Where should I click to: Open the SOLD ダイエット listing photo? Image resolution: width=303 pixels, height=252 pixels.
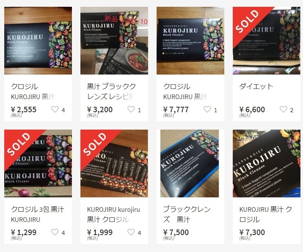tap(267, 41)
